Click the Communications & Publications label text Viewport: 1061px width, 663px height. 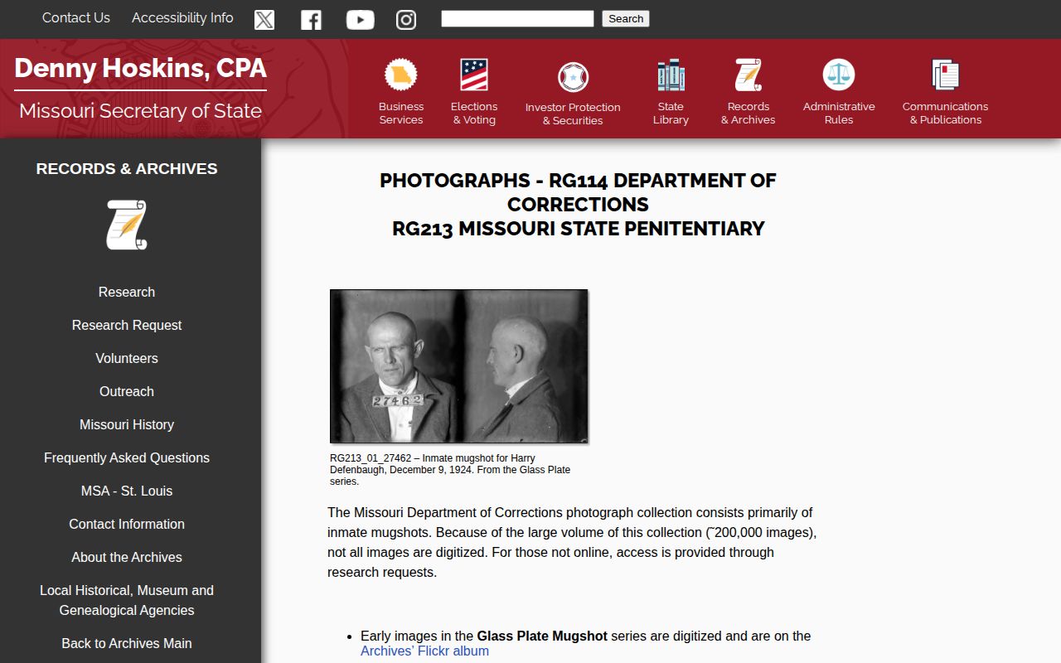[945, 114]
